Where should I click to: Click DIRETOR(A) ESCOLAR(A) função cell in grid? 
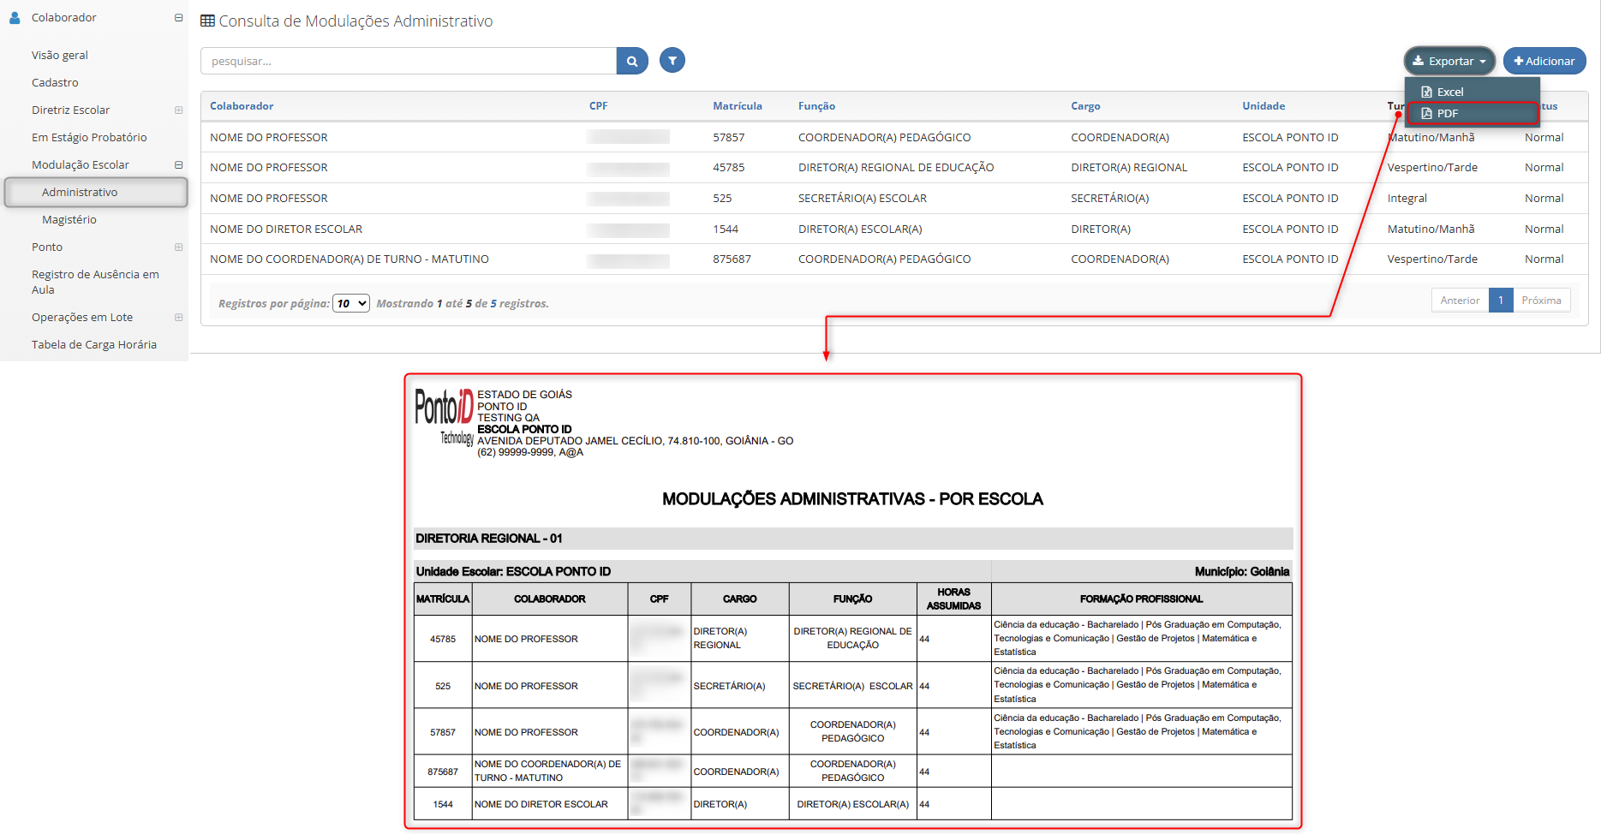tap(860, 229)
